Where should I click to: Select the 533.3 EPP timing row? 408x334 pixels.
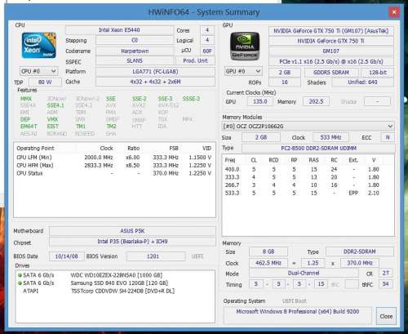(x=302, y=193)
